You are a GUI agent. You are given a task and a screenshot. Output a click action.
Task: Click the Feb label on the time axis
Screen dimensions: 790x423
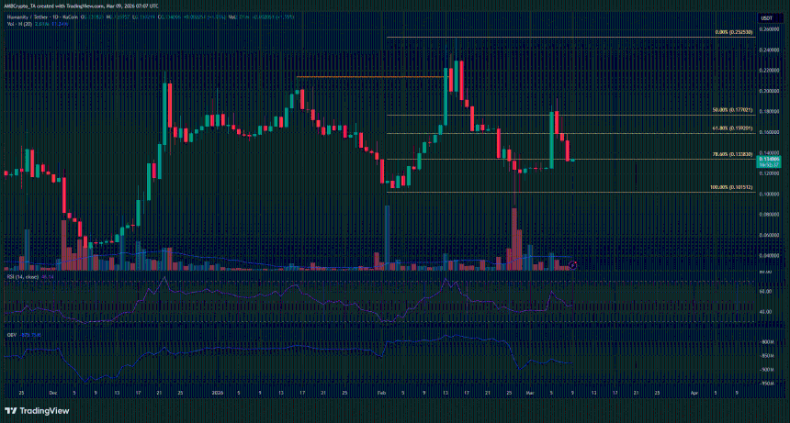381,393
